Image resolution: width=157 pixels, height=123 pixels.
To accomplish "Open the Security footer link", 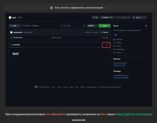I will pyautogui.click(x=66, y=87).
